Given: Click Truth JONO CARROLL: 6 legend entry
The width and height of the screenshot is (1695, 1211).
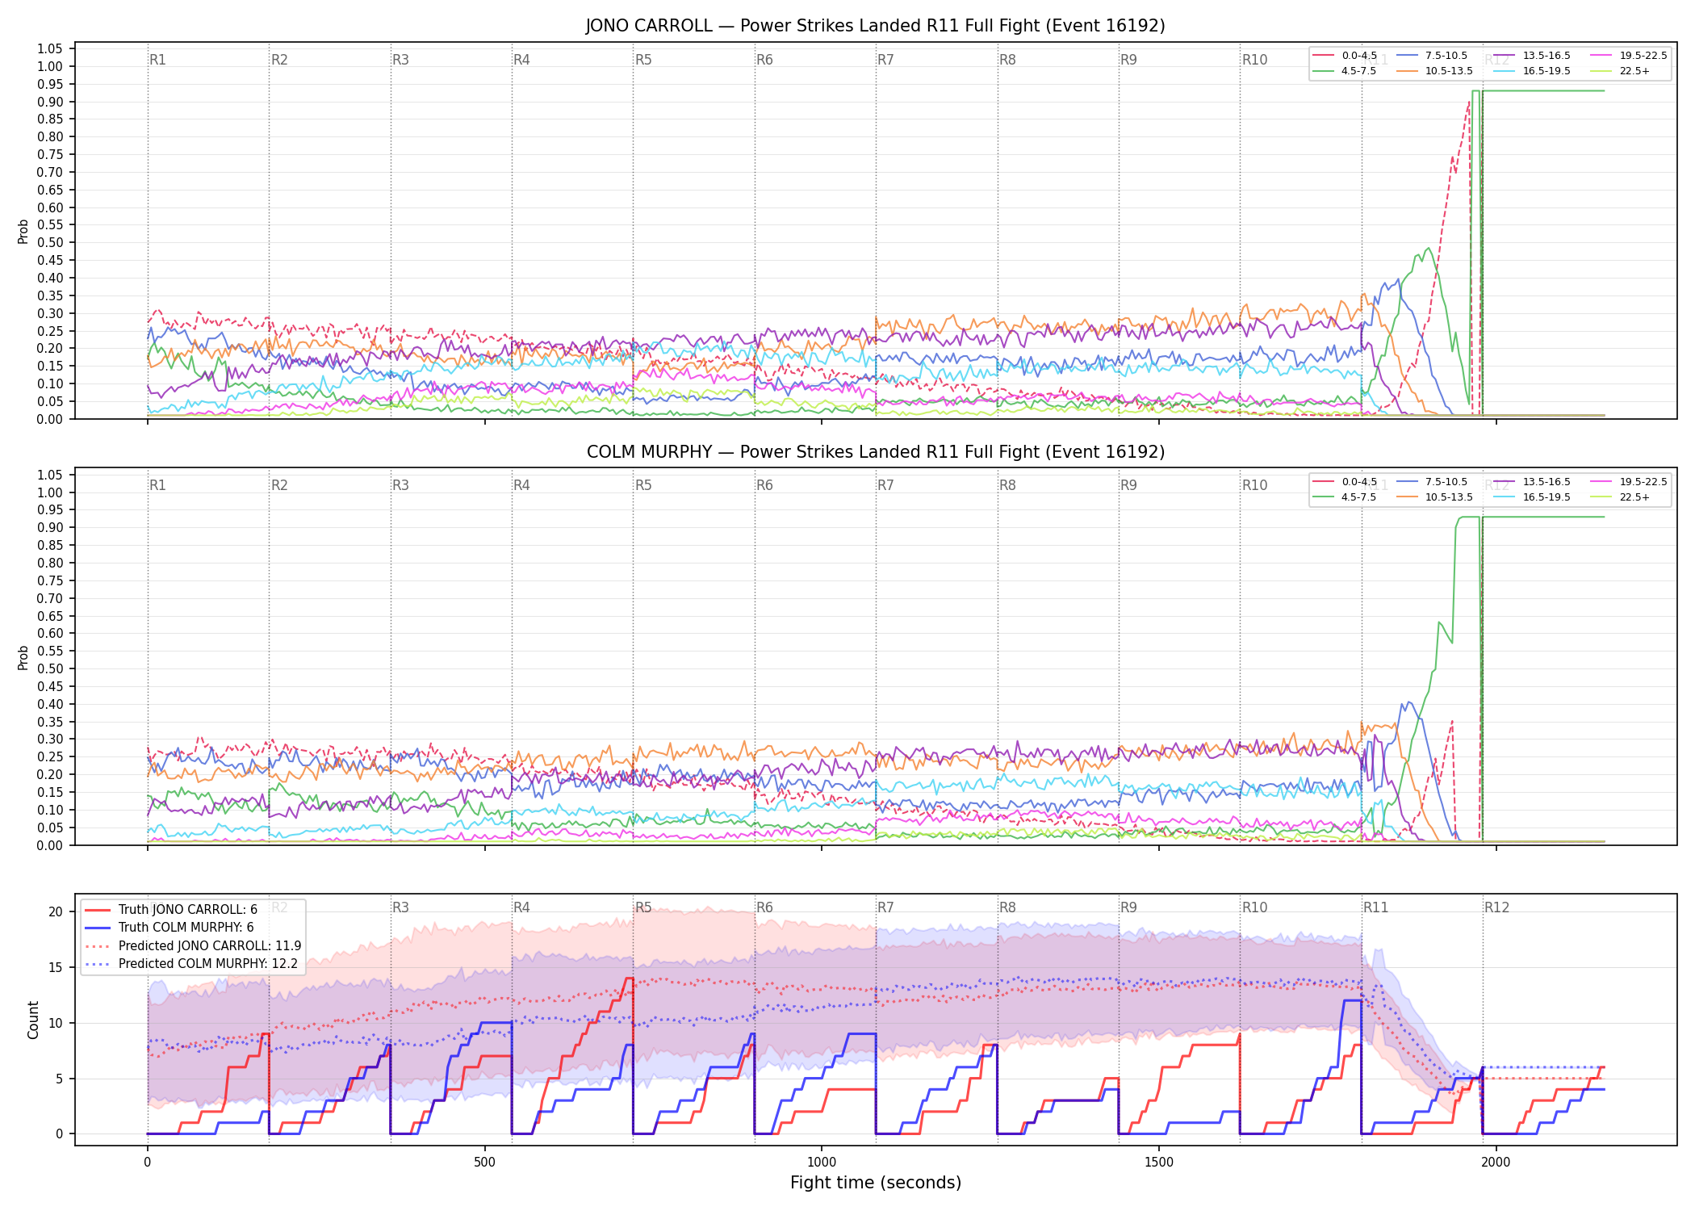Looking at the screenshot, I should (170, 910).
